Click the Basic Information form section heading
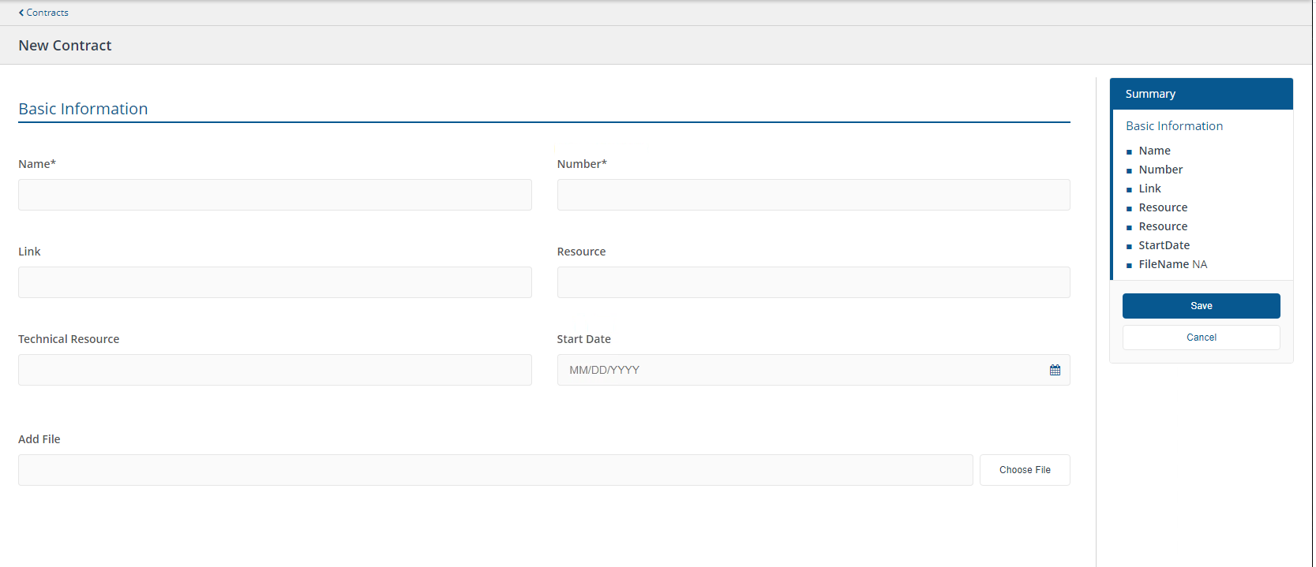 (83, 109)
